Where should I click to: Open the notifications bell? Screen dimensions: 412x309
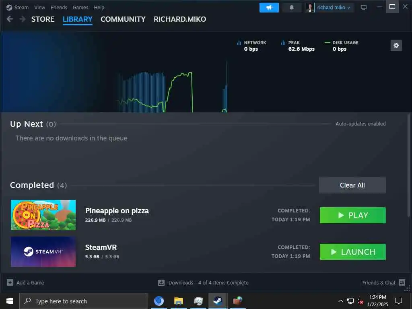coord(292,8)
